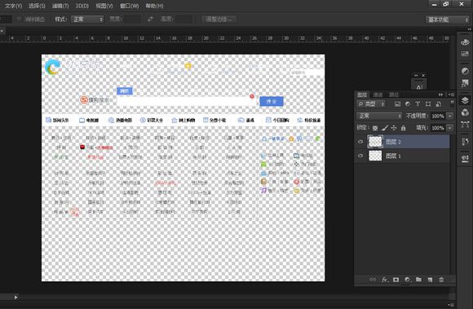The width and height of the screenshot is (473, 309).
Task: Switch to the 通道 channels tab
Action: [x=378, y=95]
